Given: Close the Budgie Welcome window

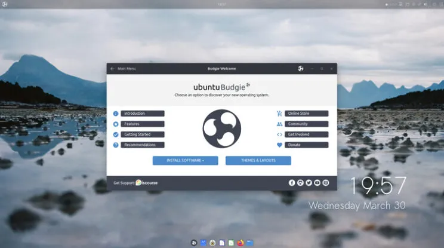Looking at the screenshot, I should pos(331,69).
